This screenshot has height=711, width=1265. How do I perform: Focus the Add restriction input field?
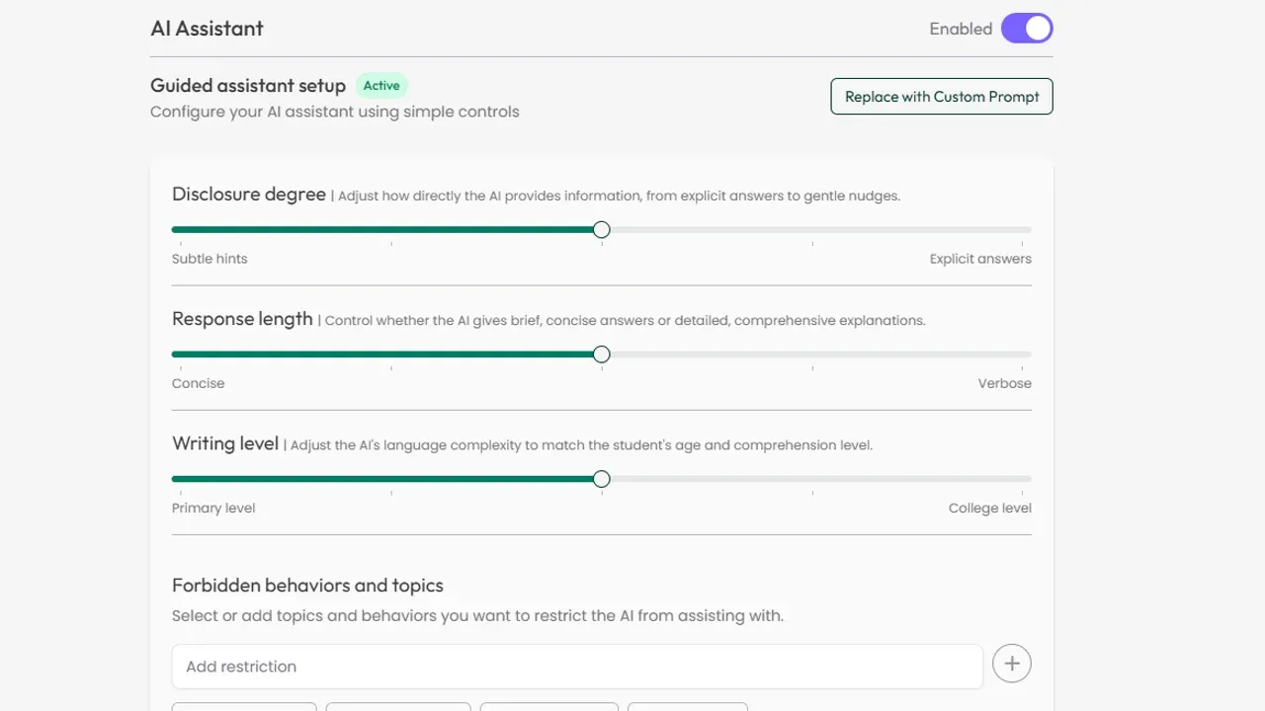(x=577, y=667)
